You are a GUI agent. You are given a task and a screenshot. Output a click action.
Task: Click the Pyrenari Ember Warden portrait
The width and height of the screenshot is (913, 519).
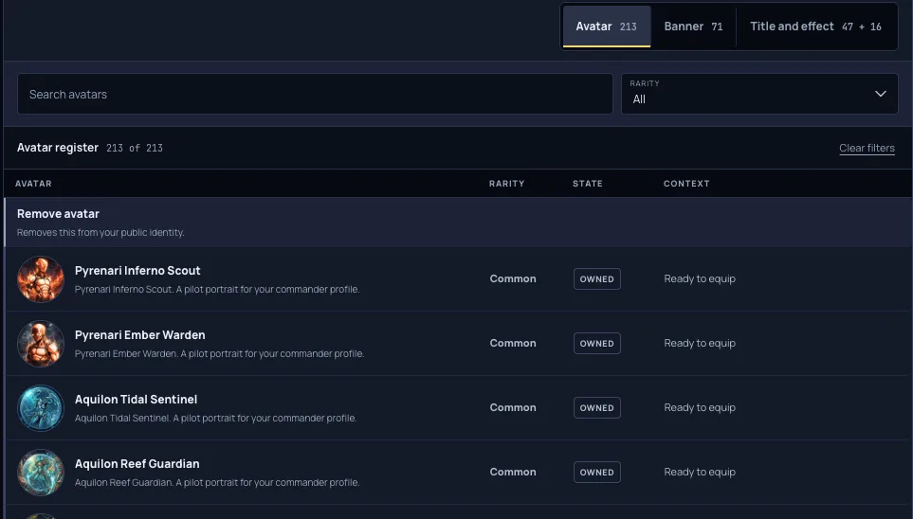41,344
